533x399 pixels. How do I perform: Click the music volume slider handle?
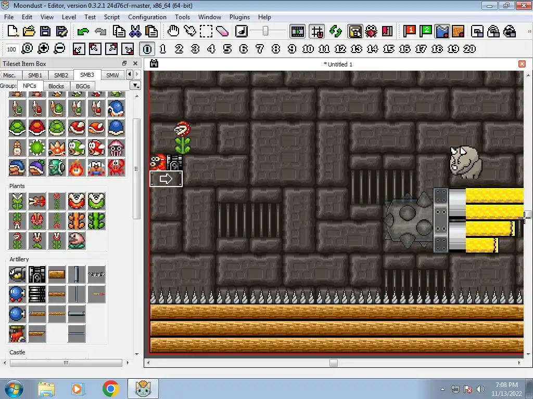point(265,31)
